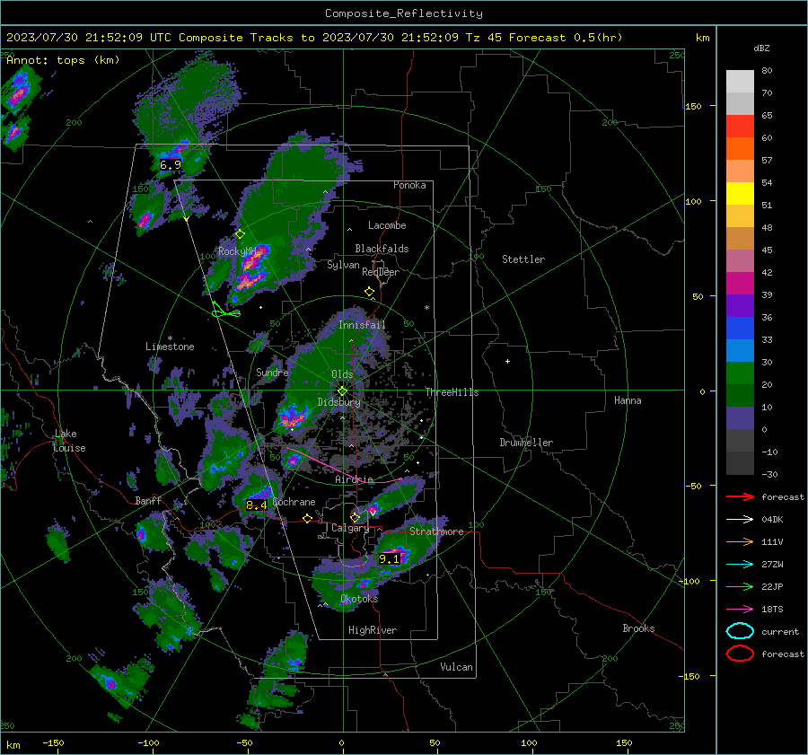Click the Okotoks city label
Screen dimensions: 808x755
(x=359, y=599)
